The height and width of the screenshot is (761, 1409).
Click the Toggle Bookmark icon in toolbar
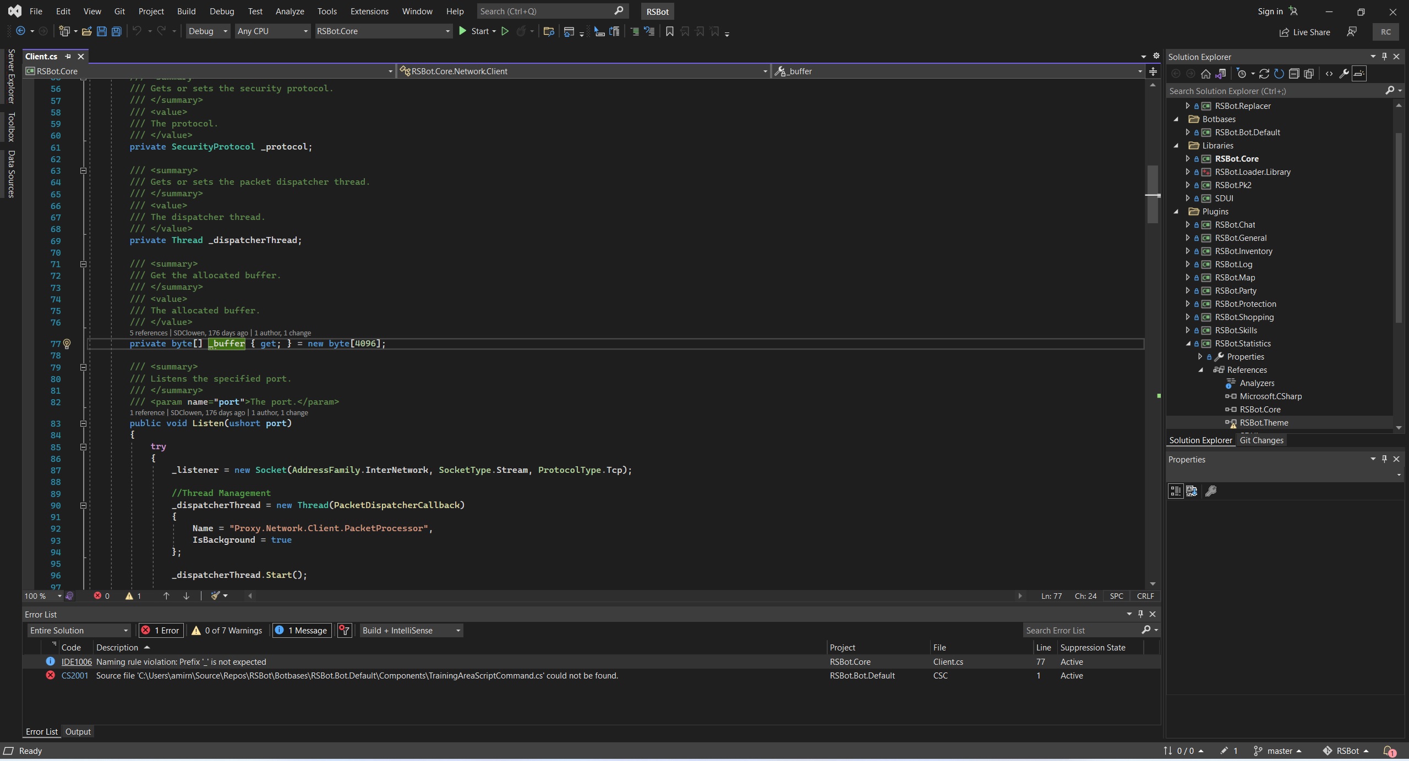[x=669, y=31]
